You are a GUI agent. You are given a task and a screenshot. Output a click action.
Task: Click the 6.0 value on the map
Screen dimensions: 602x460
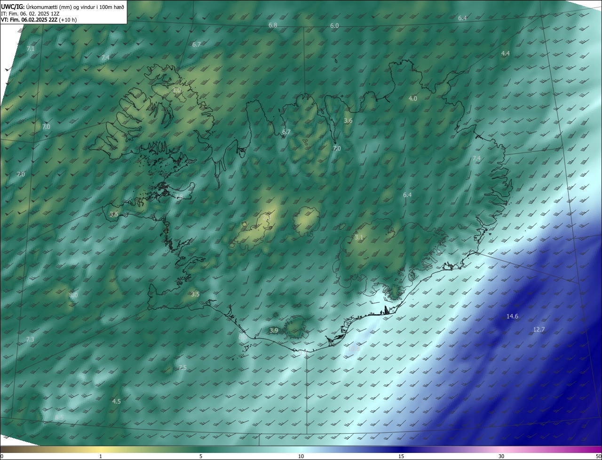[x=334, y=26]
